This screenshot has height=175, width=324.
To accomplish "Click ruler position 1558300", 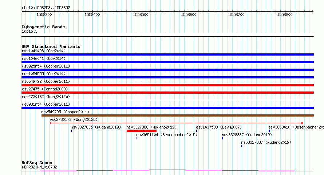I will tap(44, 15).
